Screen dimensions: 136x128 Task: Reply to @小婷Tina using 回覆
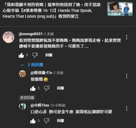coord(61,121)
